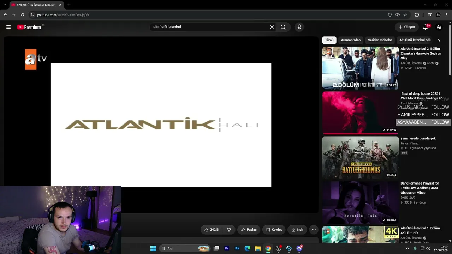
Task: Like the video with 242 B likes
Action: pyautogui.click(x=212, y=230)
